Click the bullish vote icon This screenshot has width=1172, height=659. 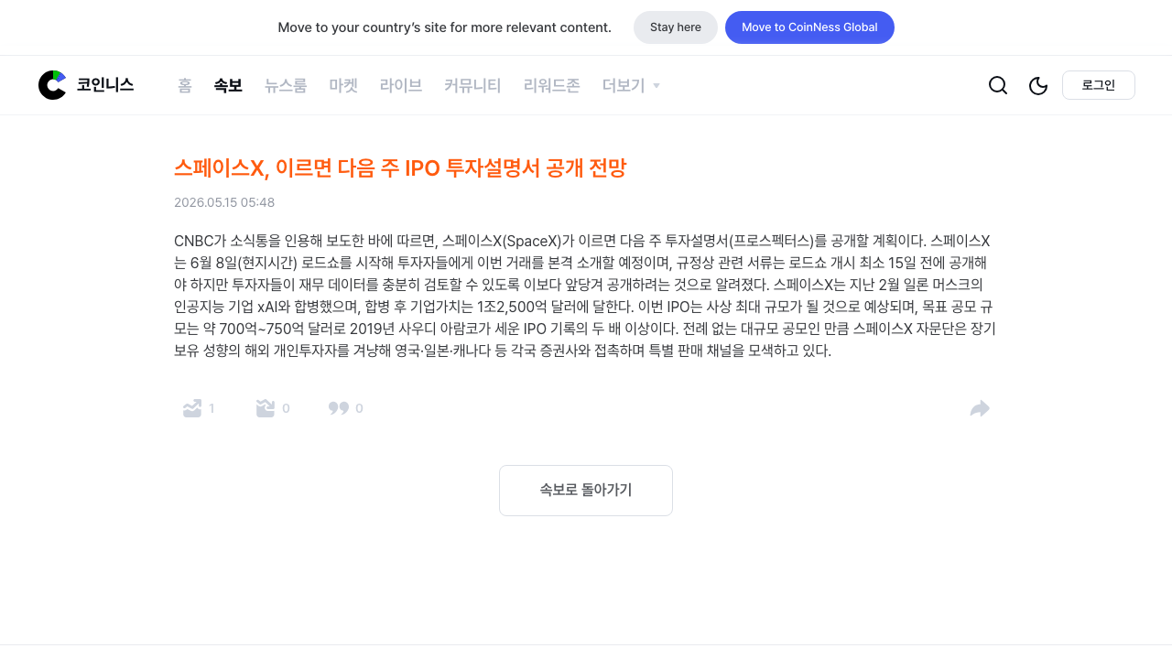(192, 408)
